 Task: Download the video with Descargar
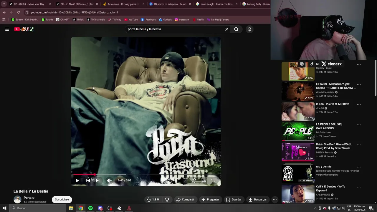(258, 199)
